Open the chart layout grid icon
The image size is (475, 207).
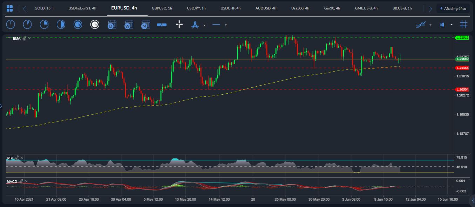10,8
